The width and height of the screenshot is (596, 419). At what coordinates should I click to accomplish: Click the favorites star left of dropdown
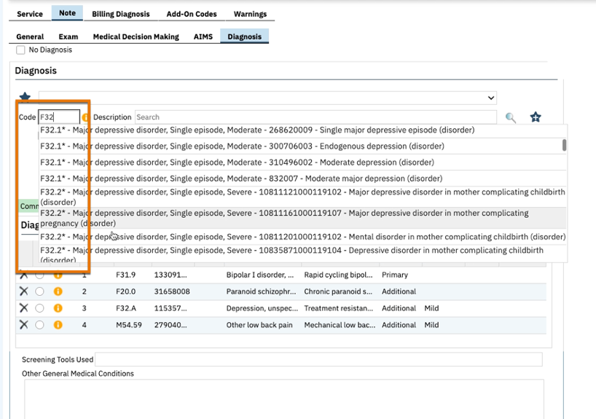pyautogui.click(x=26, y=98)
